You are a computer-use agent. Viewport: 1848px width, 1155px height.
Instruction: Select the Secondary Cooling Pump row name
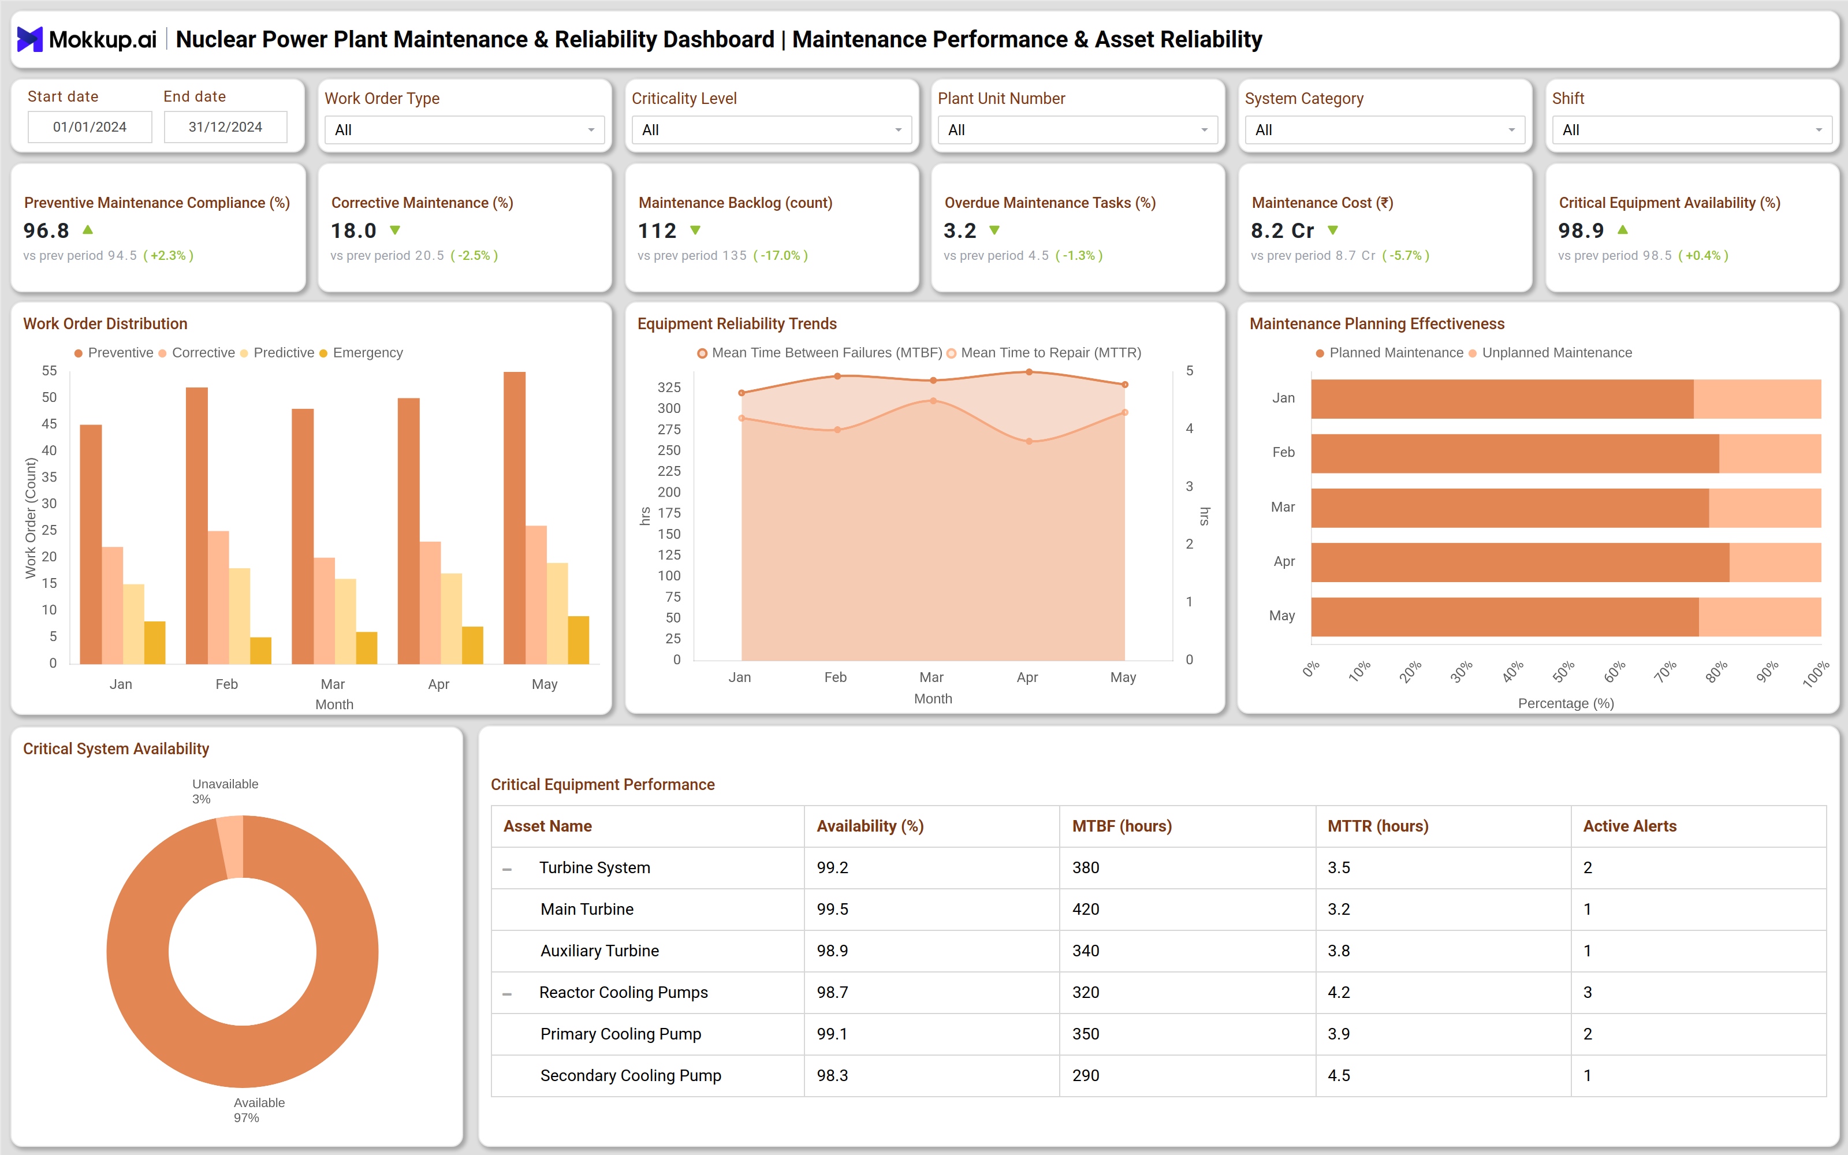point(631,1075)
